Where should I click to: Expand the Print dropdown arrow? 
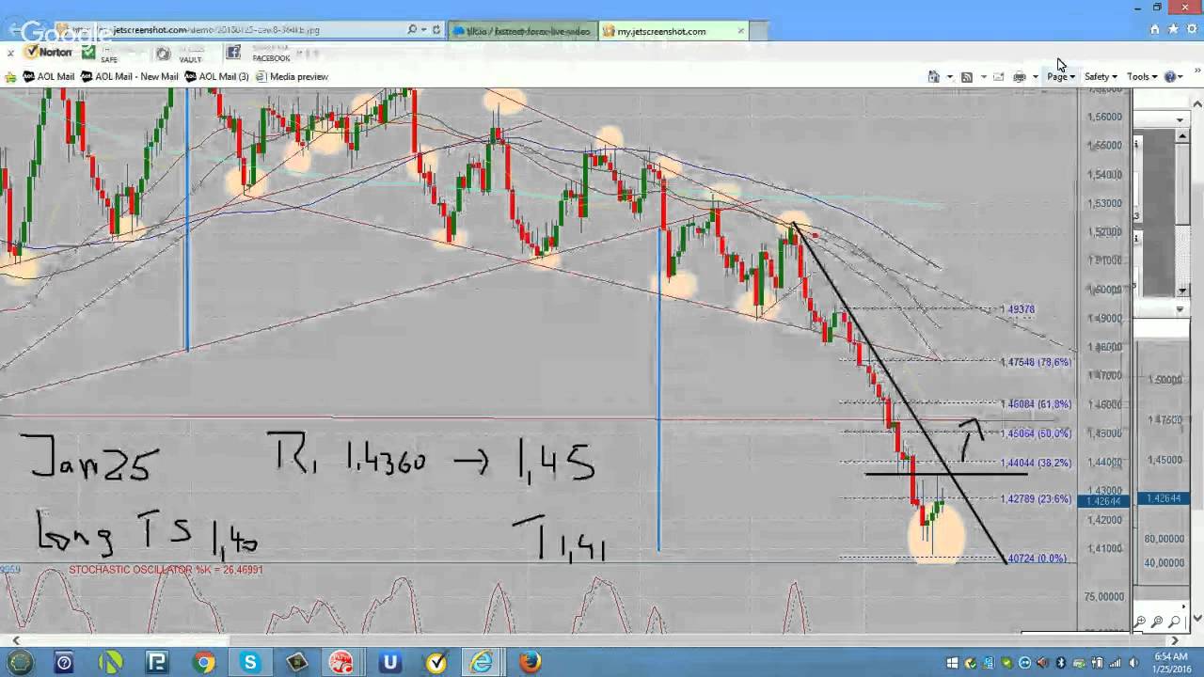click(x=1035, y=77)
